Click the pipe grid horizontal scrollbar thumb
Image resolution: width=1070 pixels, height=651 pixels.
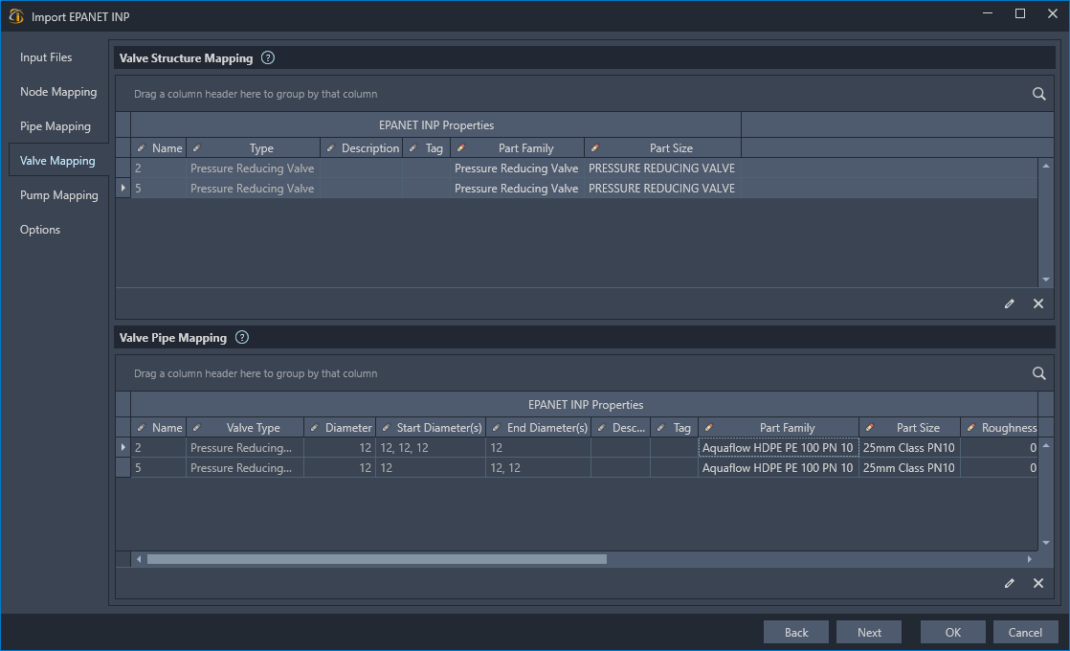click(377, 559)
